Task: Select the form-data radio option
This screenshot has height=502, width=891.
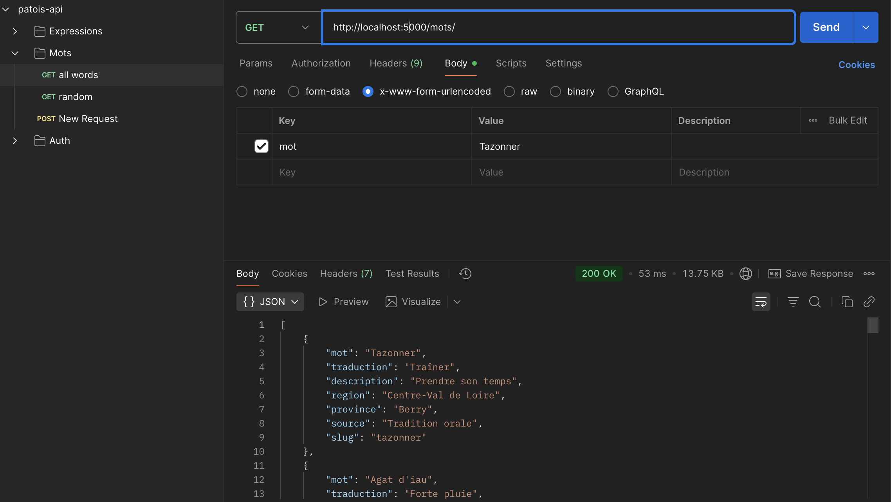Action: pos(294,91)
